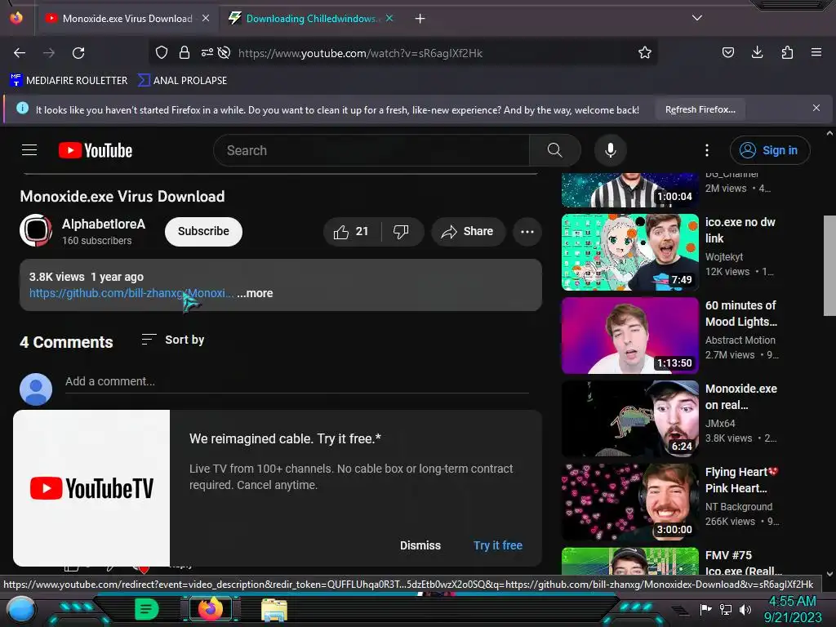Open the file explorer taskbar icon
The image size is (836, 627).
coord(274,610)
